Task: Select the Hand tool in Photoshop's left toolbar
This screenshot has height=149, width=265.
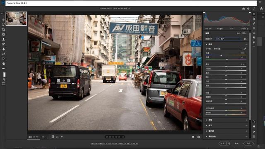Action: 3,64
